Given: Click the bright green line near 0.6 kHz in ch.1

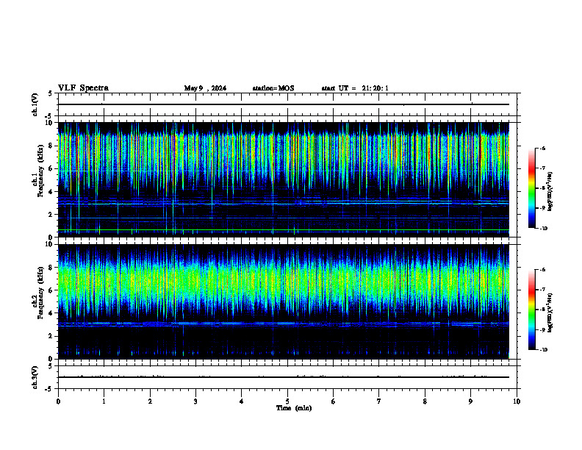Looking at the screenshot, I should coord(284,230).
